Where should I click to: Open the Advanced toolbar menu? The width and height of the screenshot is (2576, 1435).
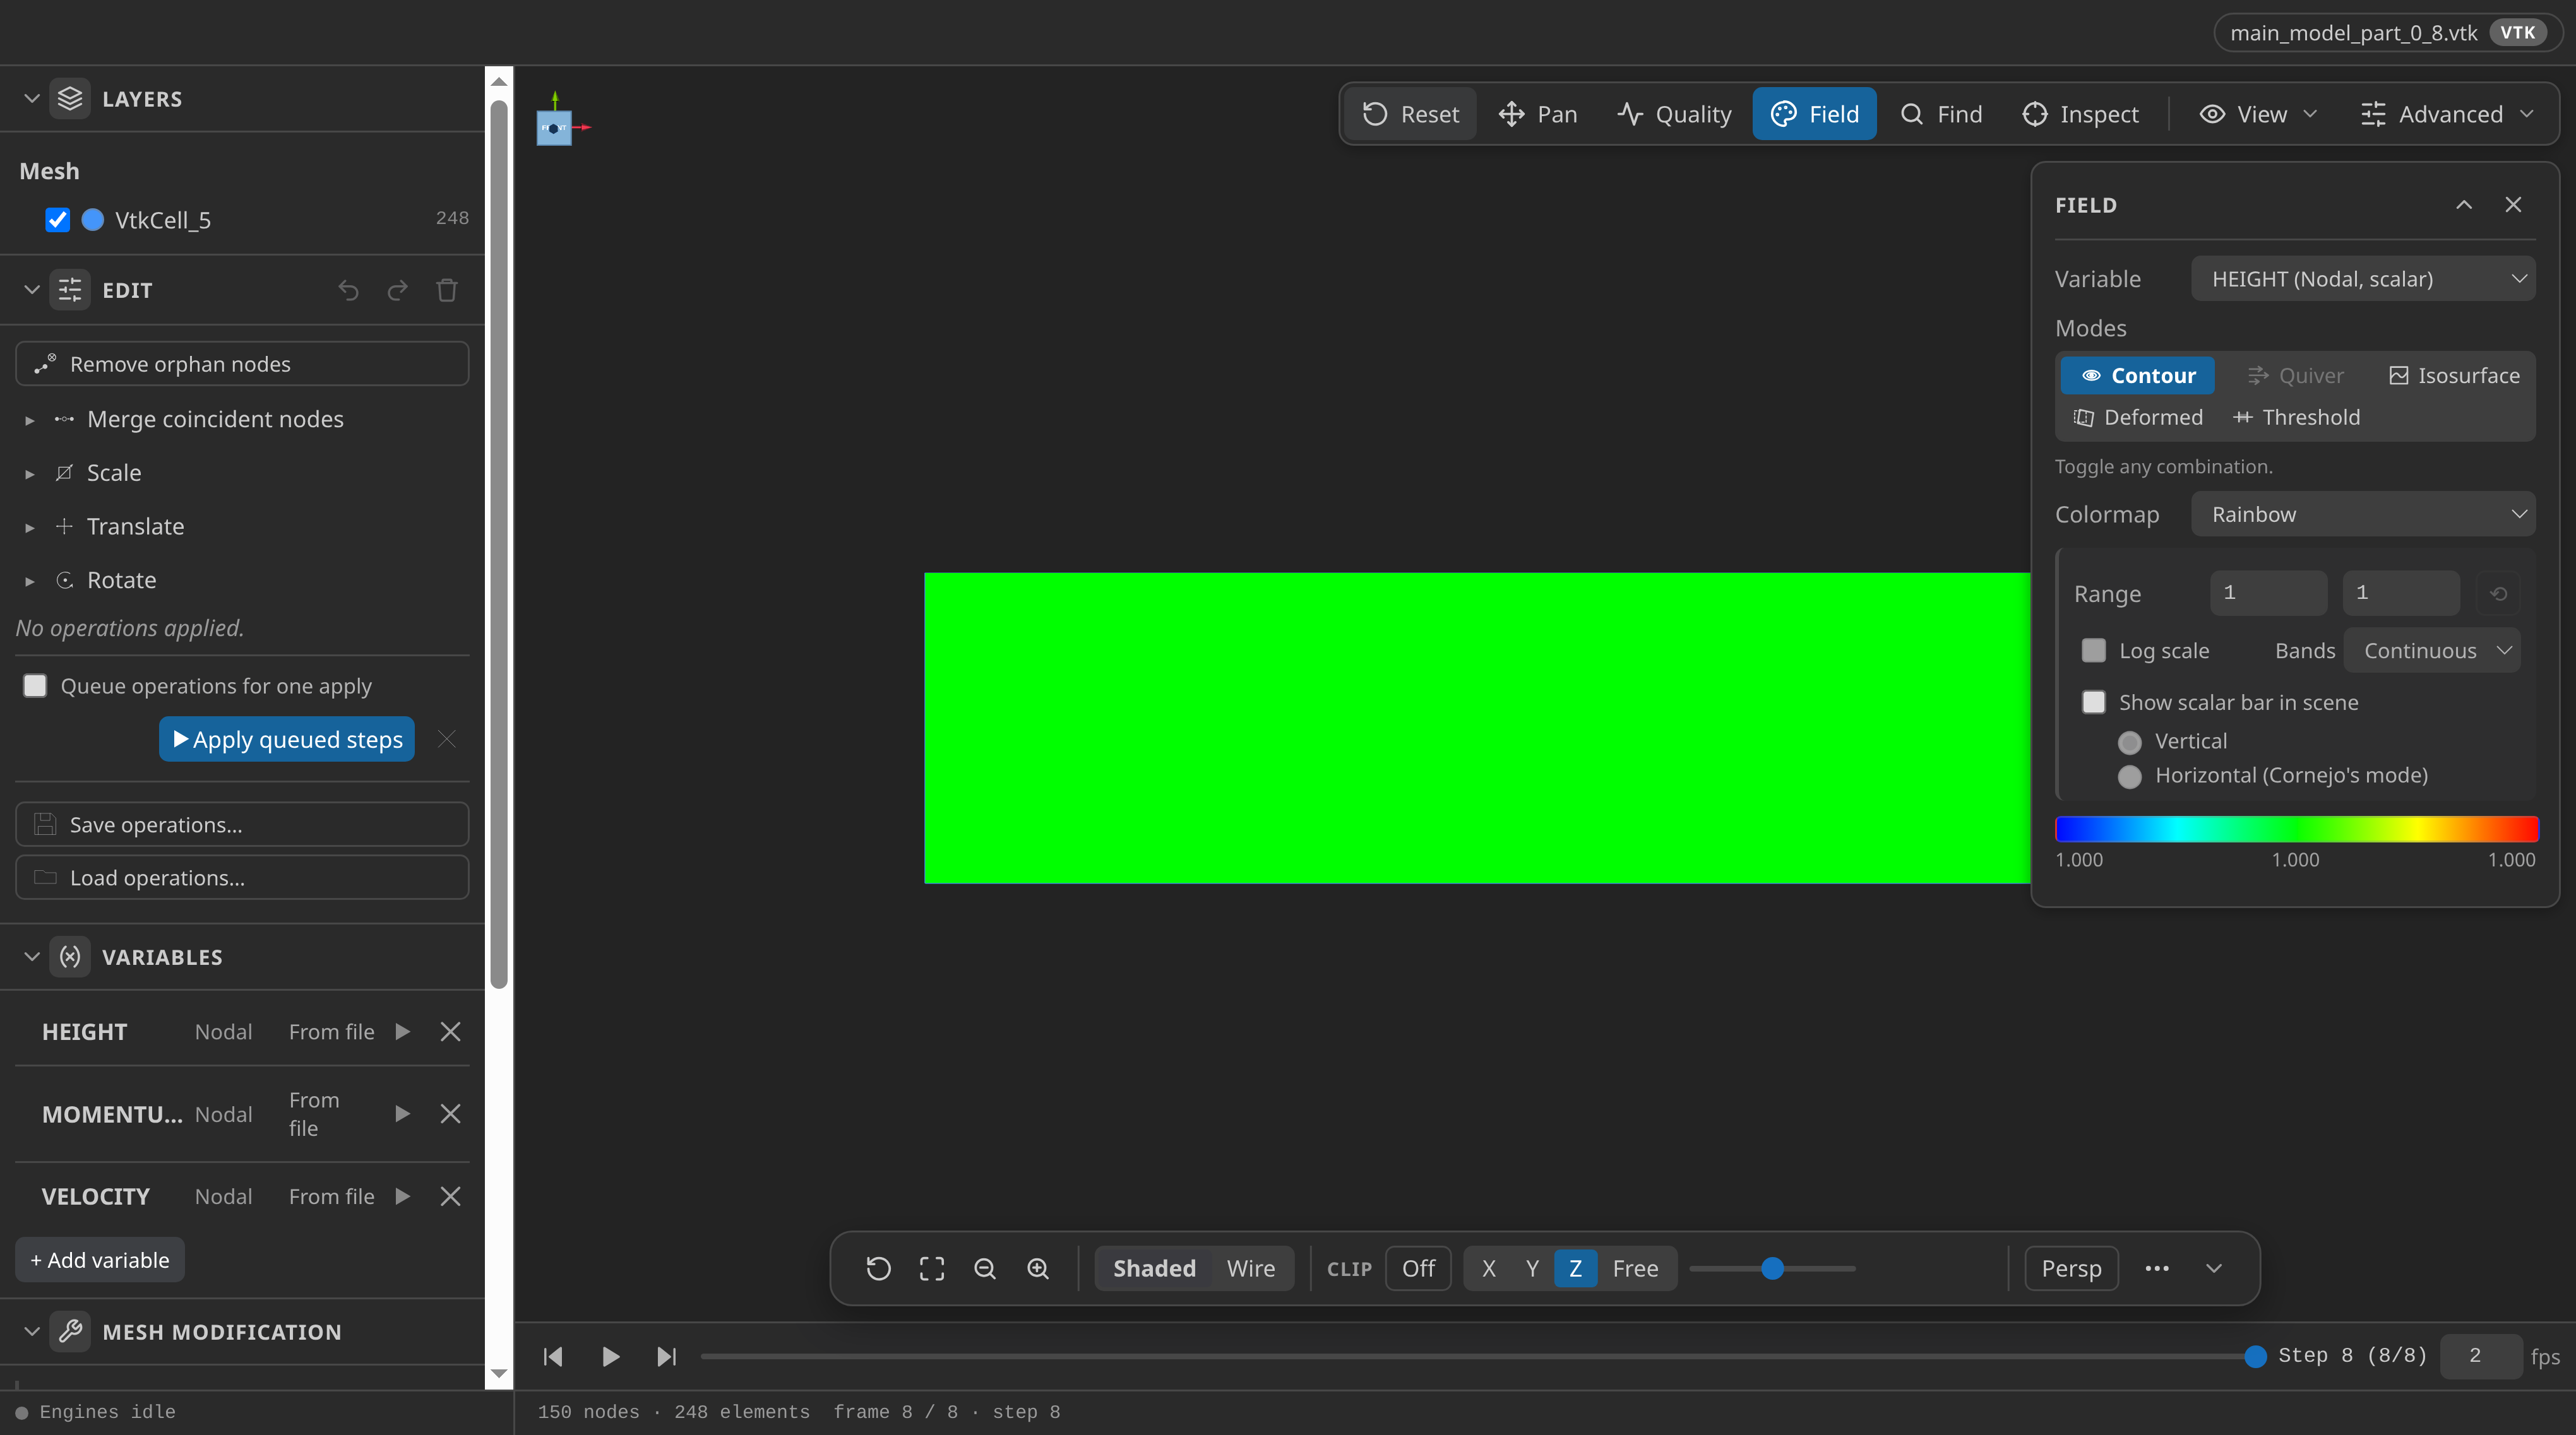pos(2448,114)
